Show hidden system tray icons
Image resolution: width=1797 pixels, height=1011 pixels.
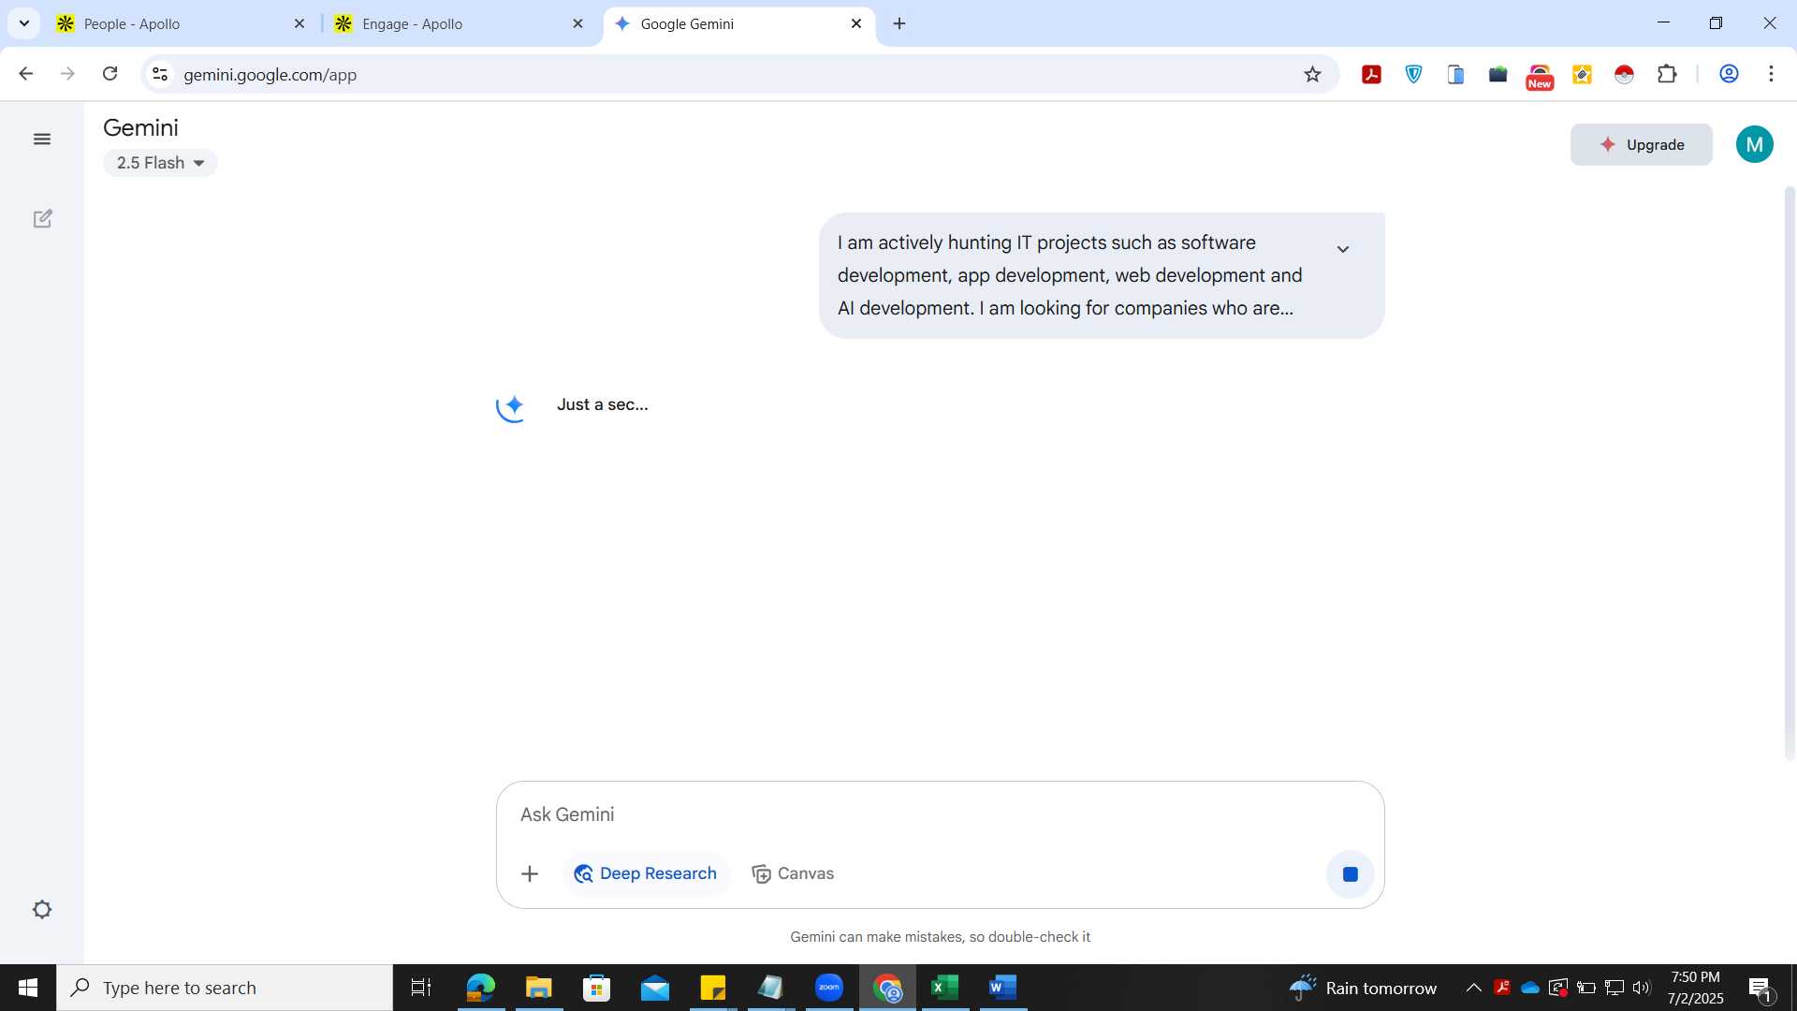[1473, 988]
